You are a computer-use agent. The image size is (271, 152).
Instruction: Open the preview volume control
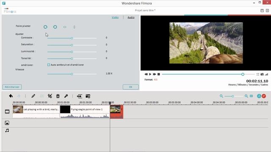(x=266, y=74)
